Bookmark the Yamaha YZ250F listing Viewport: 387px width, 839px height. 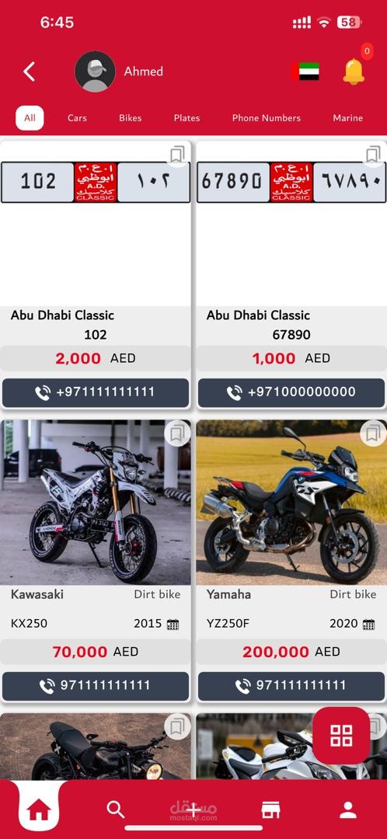click(x=373, y=433)
